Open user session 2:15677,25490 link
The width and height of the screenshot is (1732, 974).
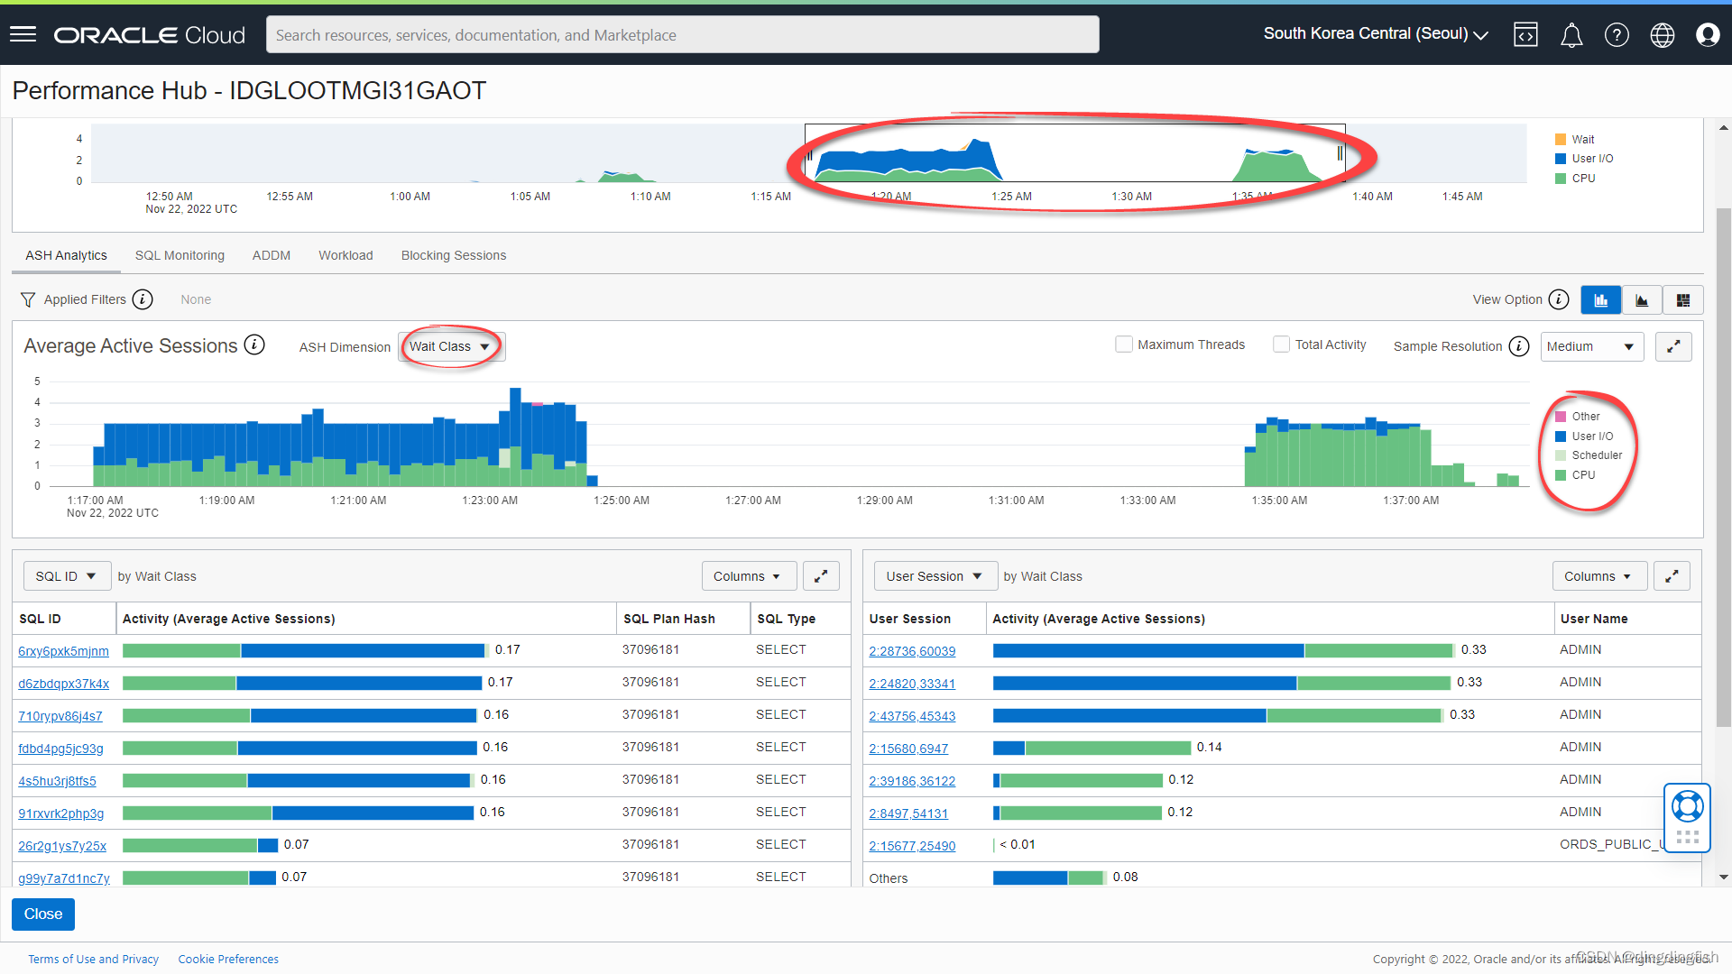coord(912,846)
